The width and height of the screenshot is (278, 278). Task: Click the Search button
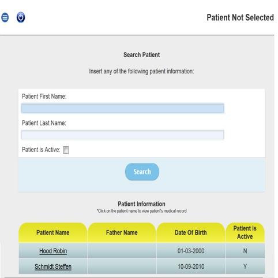(x=142, y=172)
